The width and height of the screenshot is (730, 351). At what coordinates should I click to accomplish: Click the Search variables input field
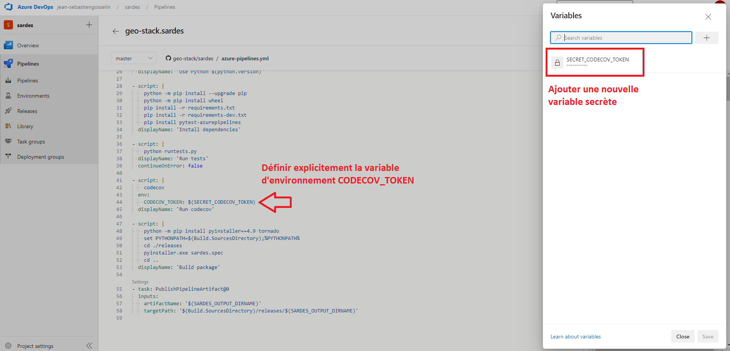coord(621,38)
